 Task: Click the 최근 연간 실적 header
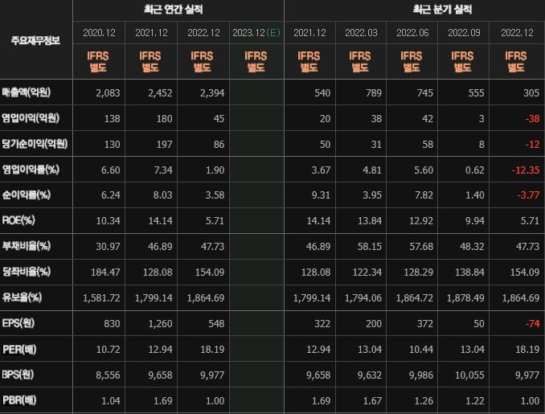(173, 10)
